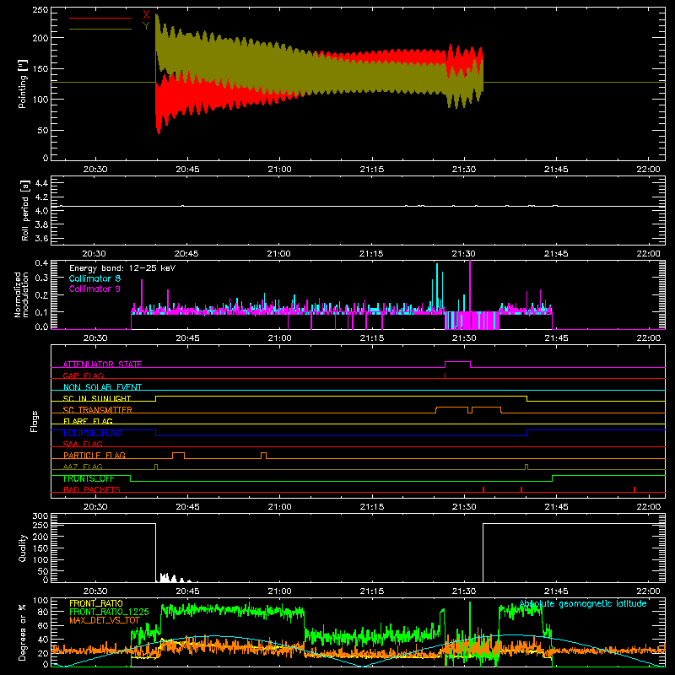
Task: Click the 22:00 tick under Quality plot
Action: coord(648,591)
